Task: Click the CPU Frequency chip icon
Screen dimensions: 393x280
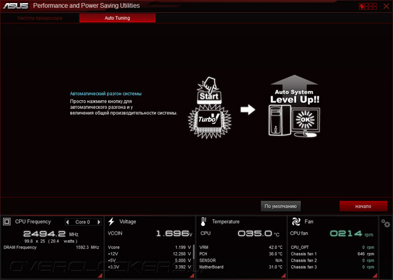Action: click(7, 222)
